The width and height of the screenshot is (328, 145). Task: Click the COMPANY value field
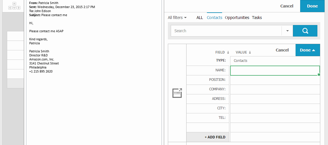[275, 89]
